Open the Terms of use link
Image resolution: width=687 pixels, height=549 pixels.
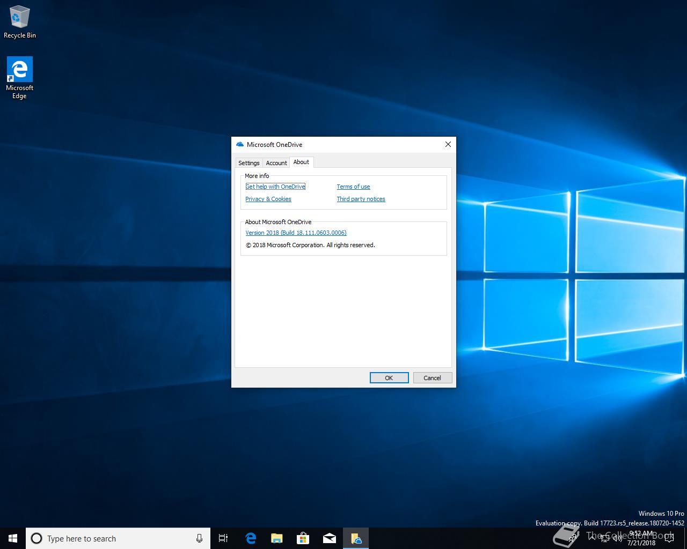tap(353, 187)
